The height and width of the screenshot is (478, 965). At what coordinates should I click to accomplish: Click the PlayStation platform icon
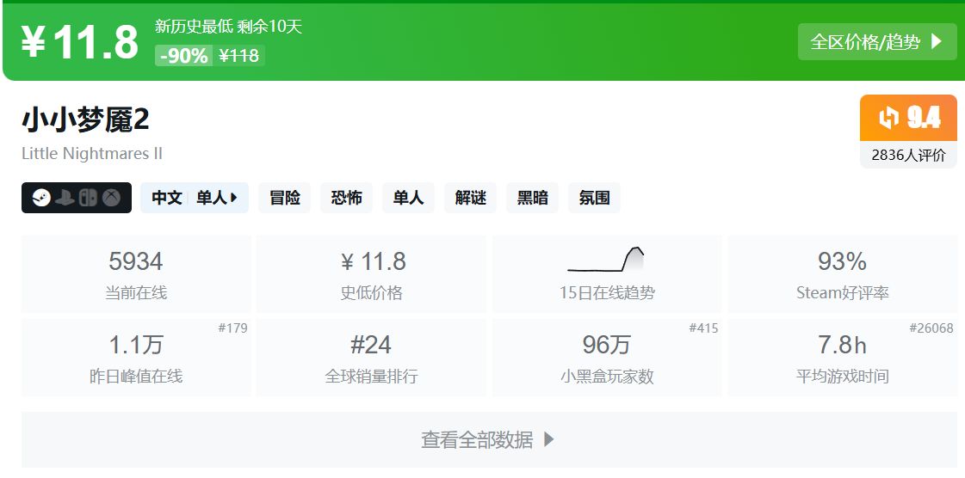click(x=65, y=198)
